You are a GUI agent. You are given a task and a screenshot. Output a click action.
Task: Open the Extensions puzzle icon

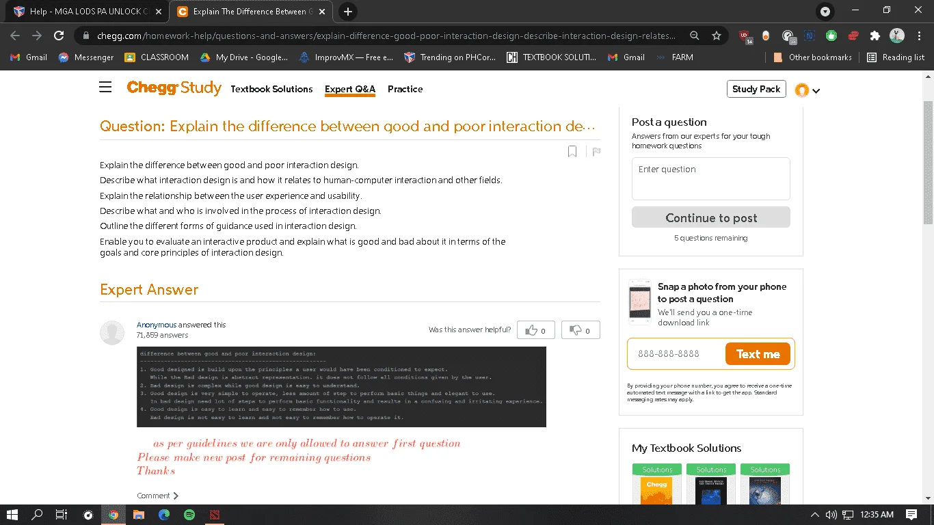875,36
